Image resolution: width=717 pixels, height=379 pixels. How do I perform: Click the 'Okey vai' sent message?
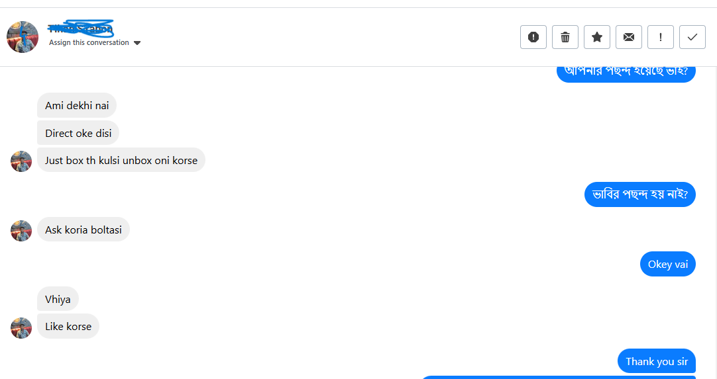point(667,265)
